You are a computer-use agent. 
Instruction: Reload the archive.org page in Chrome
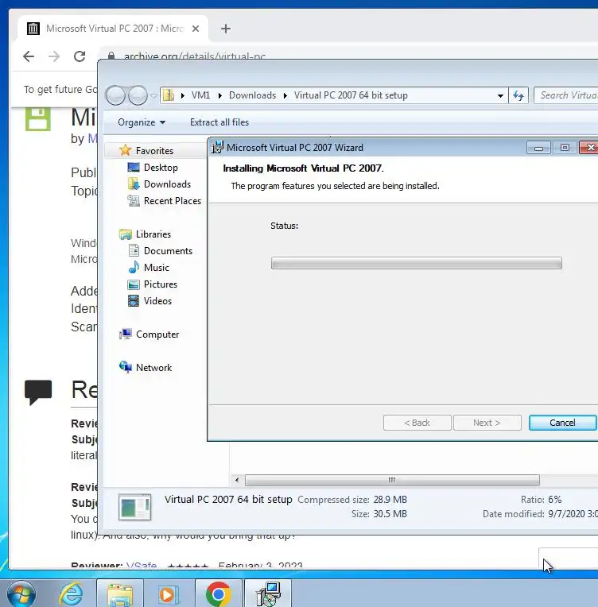tap(80, 56)
